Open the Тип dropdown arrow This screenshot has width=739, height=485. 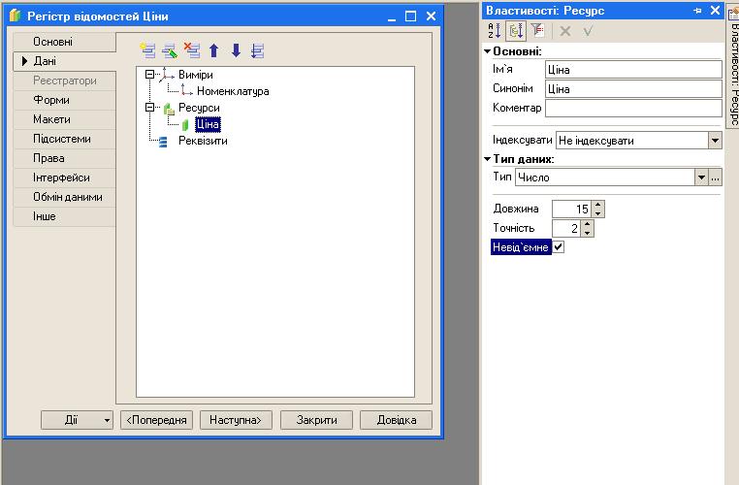pos(701,178)
